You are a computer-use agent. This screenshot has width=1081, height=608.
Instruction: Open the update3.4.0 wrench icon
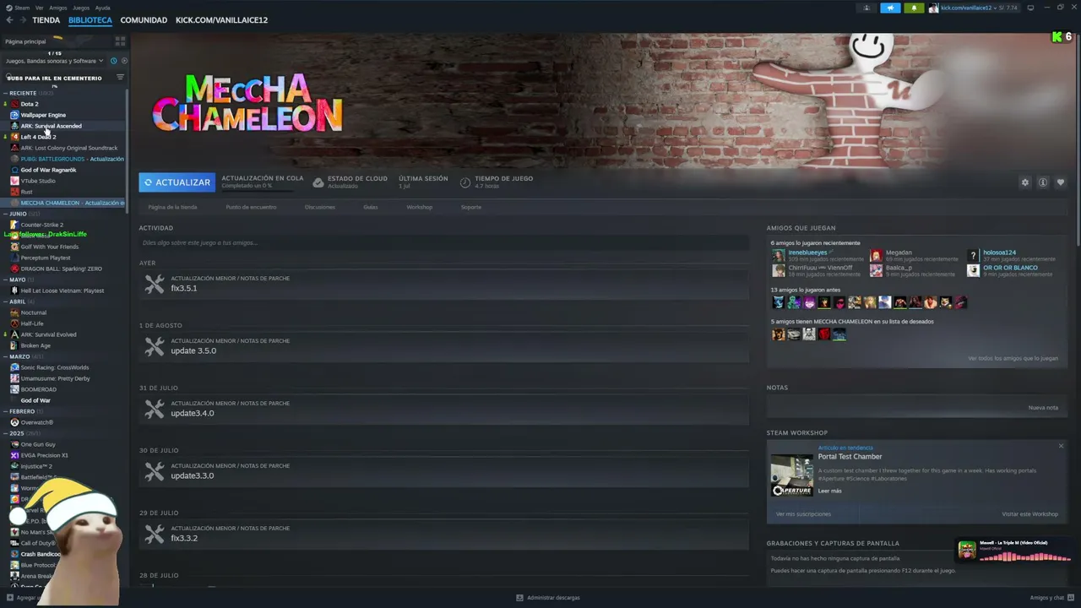pos(154,409)
